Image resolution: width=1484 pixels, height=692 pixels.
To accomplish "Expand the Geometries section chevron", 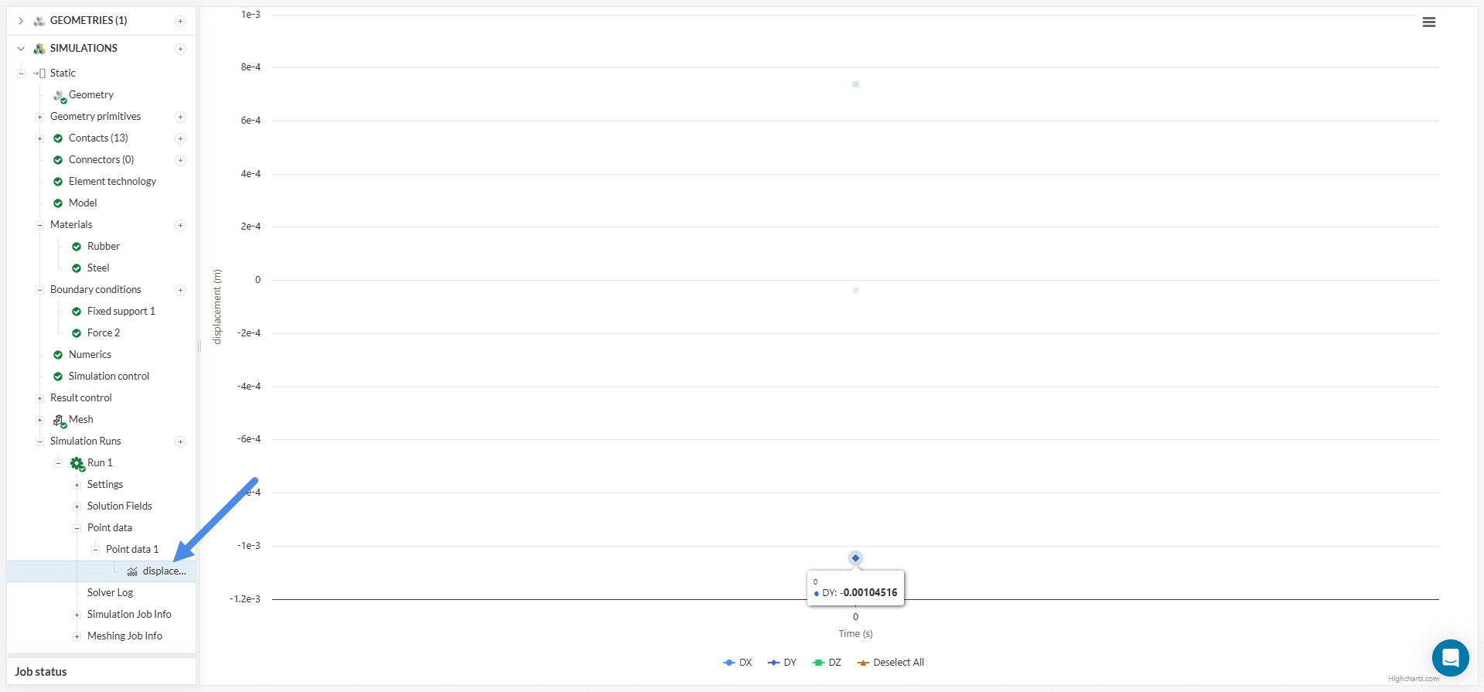I will coord(21,21).
